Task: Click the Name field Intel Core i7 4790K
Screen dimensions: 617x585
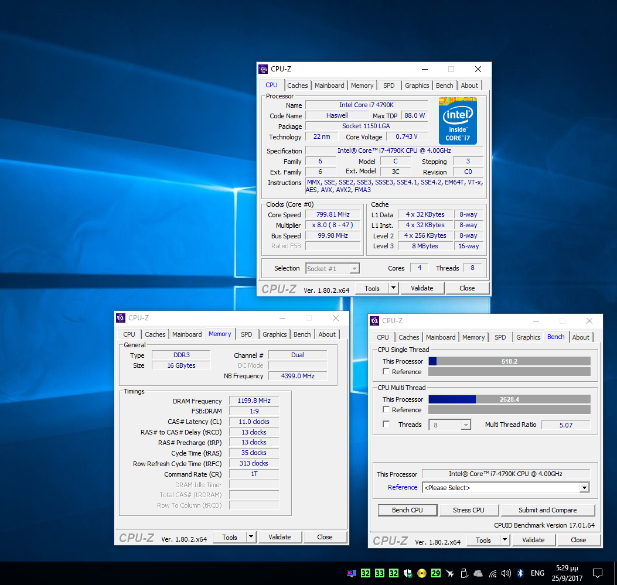Action: (x=366, y=105)
